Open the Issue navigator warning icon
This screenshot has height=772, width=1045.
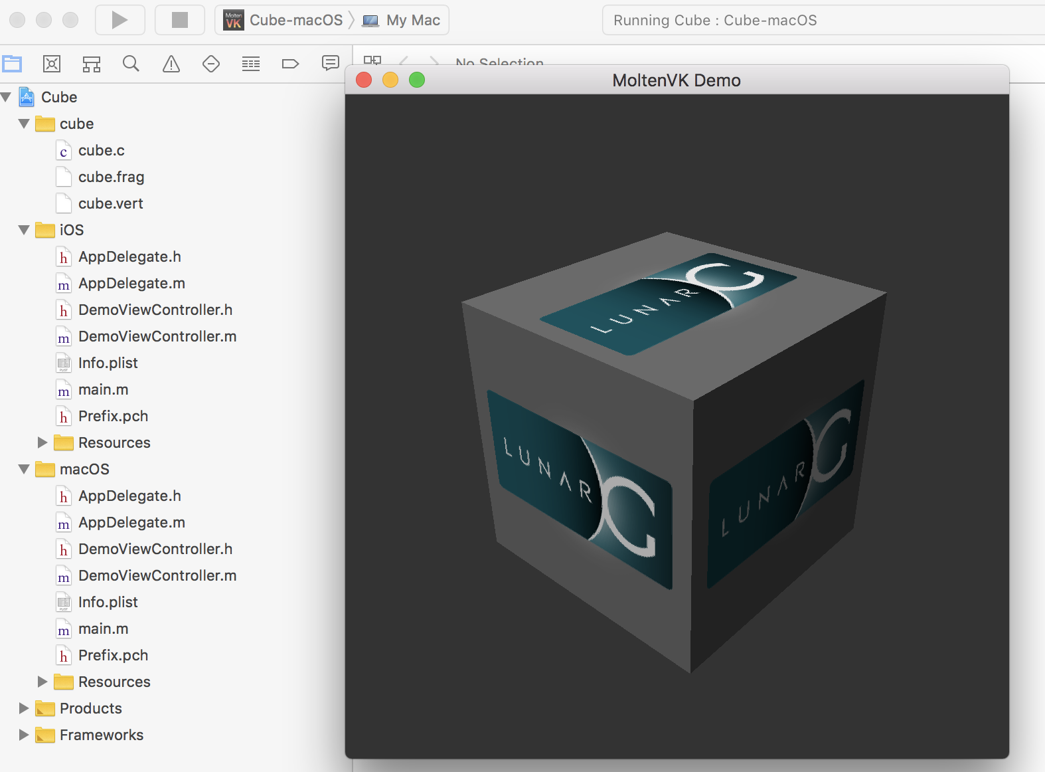(171, 64)
